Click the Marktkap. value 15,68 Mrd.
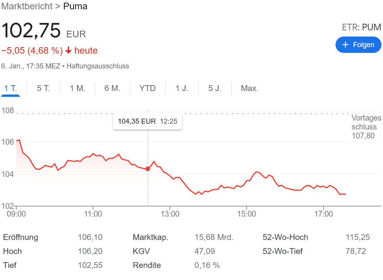Viewport: 383px width, 280px height. click(x=213, y=237)
